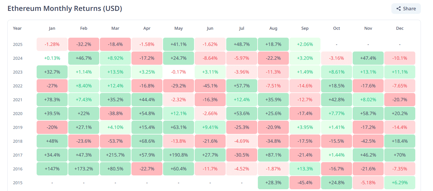Screen dimensions: 433x191
Task: Select the 2020 row label
Action: (17, 114)
